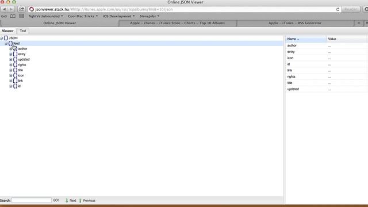This screenshot has width=368, height=207.
Task: Open the Share button in the toolbar
Action: 21,9
